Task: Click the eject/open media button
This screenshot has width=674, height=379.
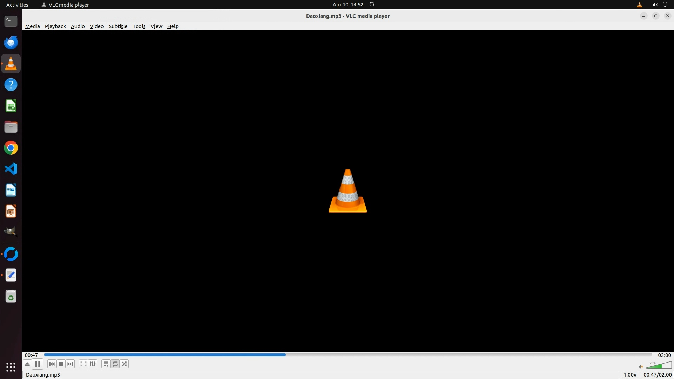Action: pyautogui.click(x=27, y=364)
